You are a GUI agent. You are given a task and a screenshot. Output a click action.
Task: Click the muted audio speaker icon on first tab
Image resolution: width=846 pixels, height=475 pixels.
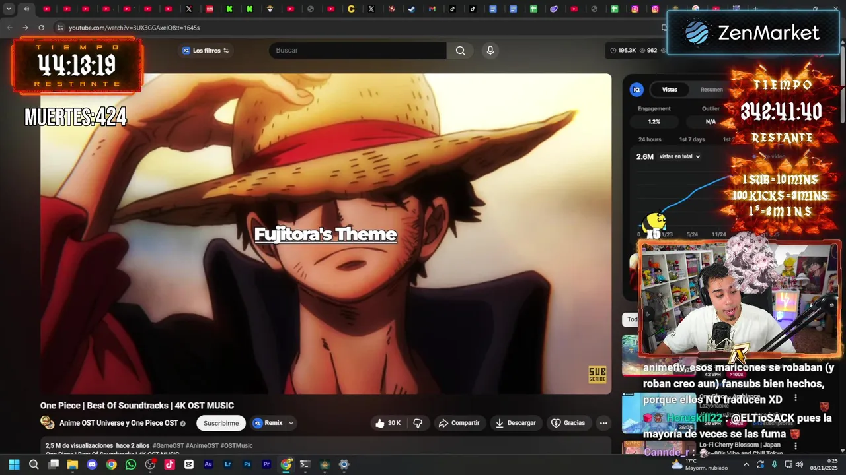[x=26, y=9]
